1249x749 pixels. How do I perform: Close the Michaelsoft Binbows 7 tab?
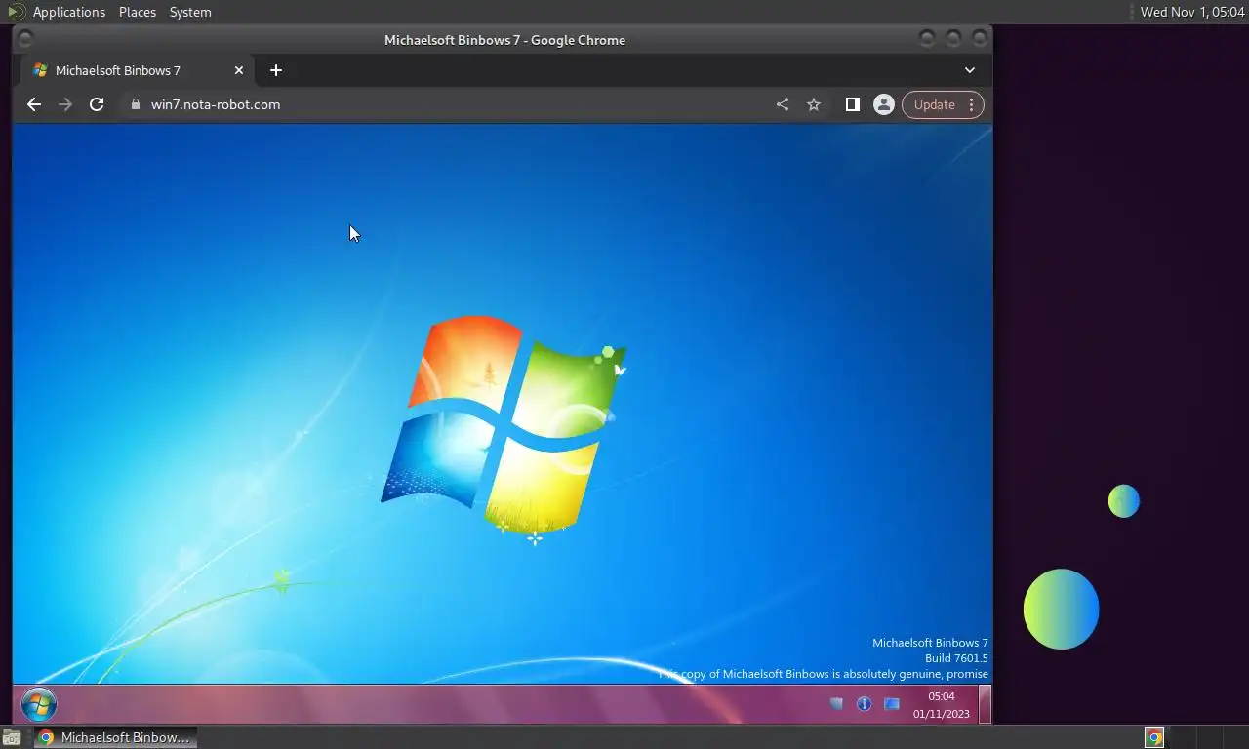point(239,70)
